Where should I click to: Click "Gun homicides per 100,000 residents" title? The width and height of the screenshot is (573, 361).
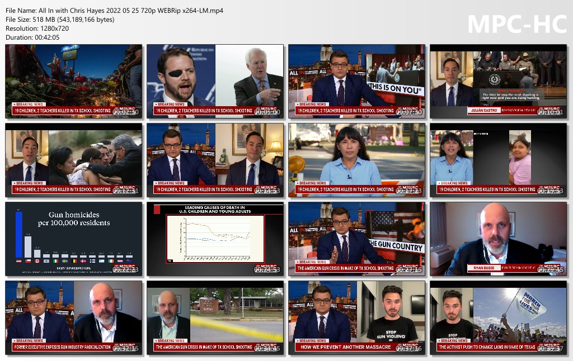[74, 218]
